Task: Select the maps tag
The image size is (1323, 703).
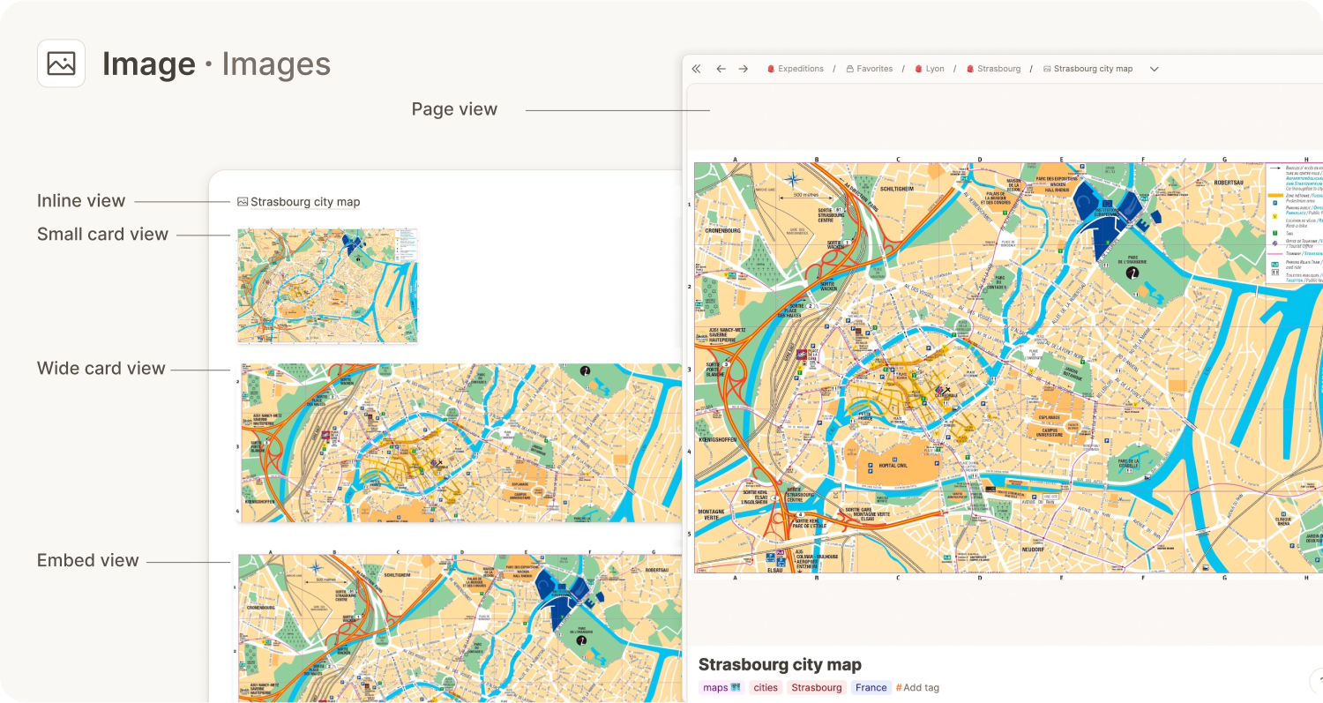Action: (721, 688)
